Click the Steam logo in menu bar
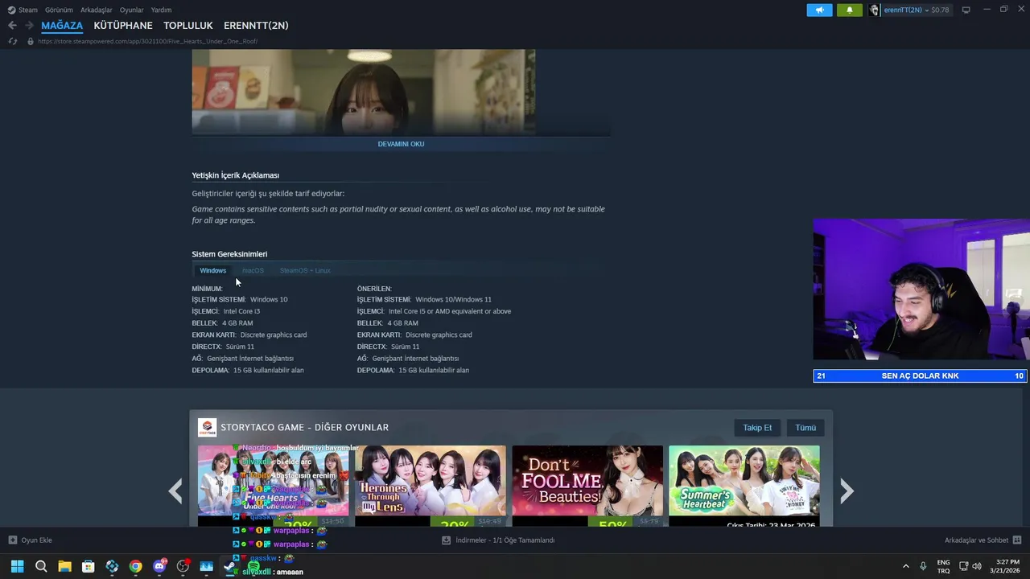Image resolution: width=1030 pixels, height=579 pixels. (x=11, y=10)
